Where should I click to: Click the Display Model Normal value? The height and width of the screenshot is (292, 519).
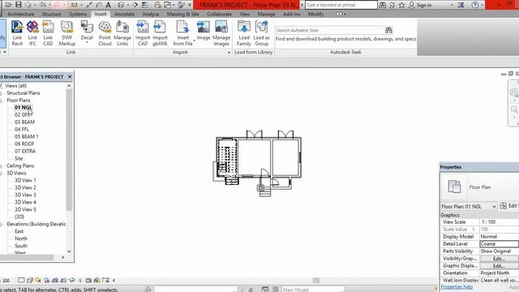pos(500,236)
